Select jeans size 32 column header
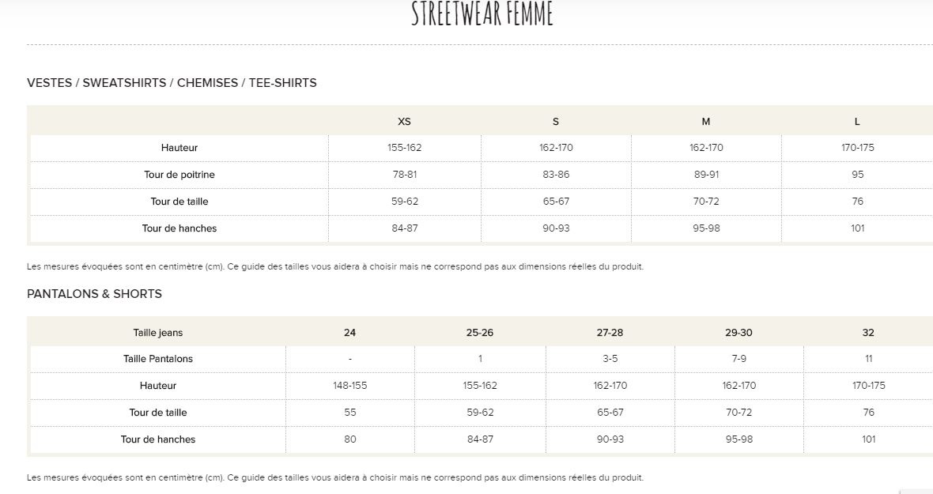The width and height of the screenshot is (933, 494). pyautogui.click(x=868, y=333)
